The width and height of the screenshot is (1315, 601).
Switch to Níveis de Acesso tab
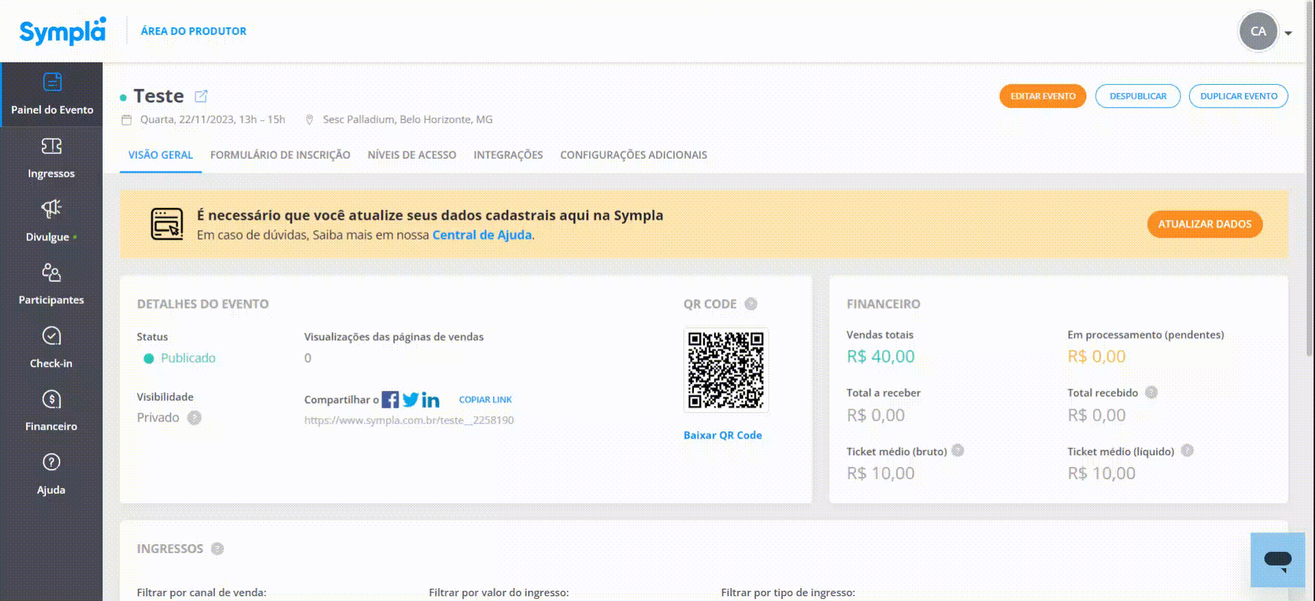coord(412,155)
